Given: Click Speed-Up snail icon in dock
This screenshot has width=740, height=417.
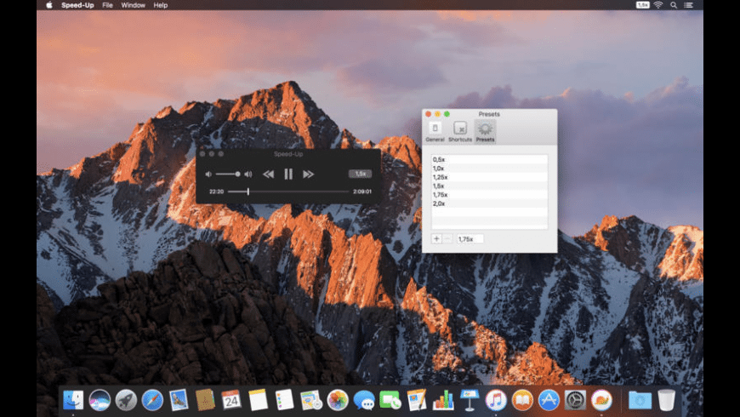Looking at the screenshot, I should click(x=601, y=400).
